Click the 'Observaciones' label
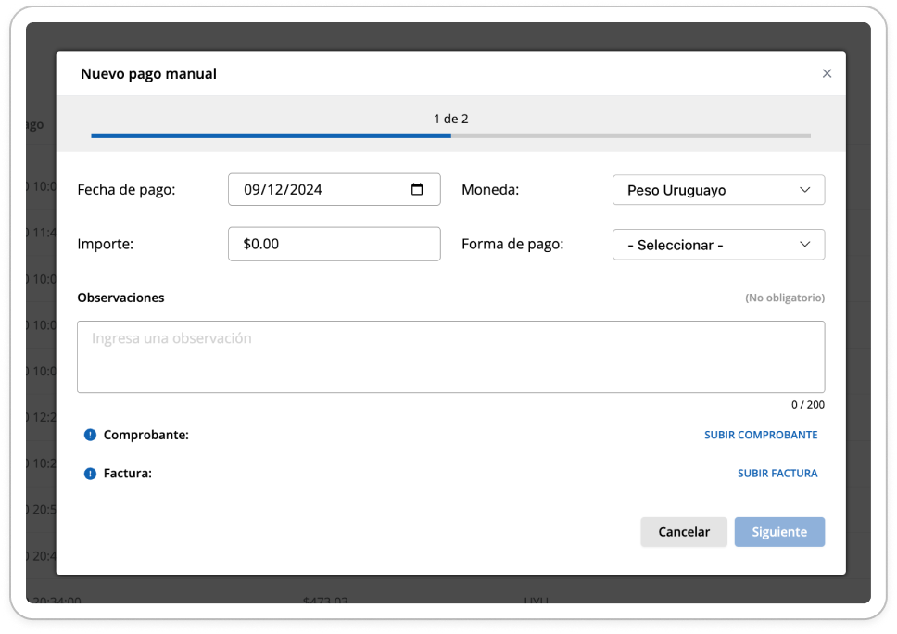 click(x=120, y=298)
